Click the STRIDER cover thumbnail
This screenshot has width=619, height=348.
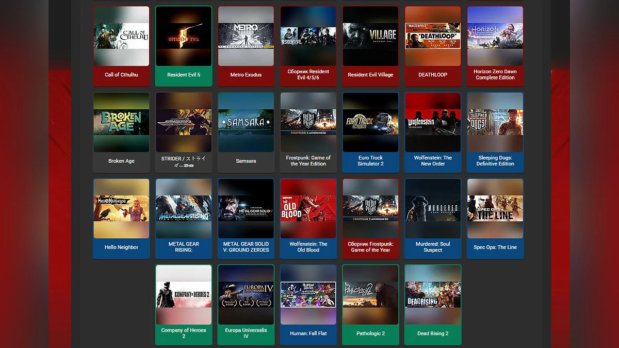184,122
